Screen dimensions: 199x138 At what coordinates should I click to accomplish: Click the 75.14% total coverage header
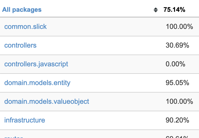coord(174,10)
